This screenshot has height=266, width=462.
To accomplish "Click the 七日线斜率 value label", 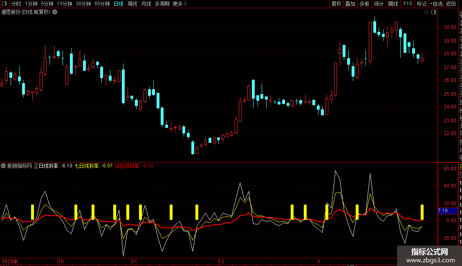I will pyautogui.click(x=93, y=166).
